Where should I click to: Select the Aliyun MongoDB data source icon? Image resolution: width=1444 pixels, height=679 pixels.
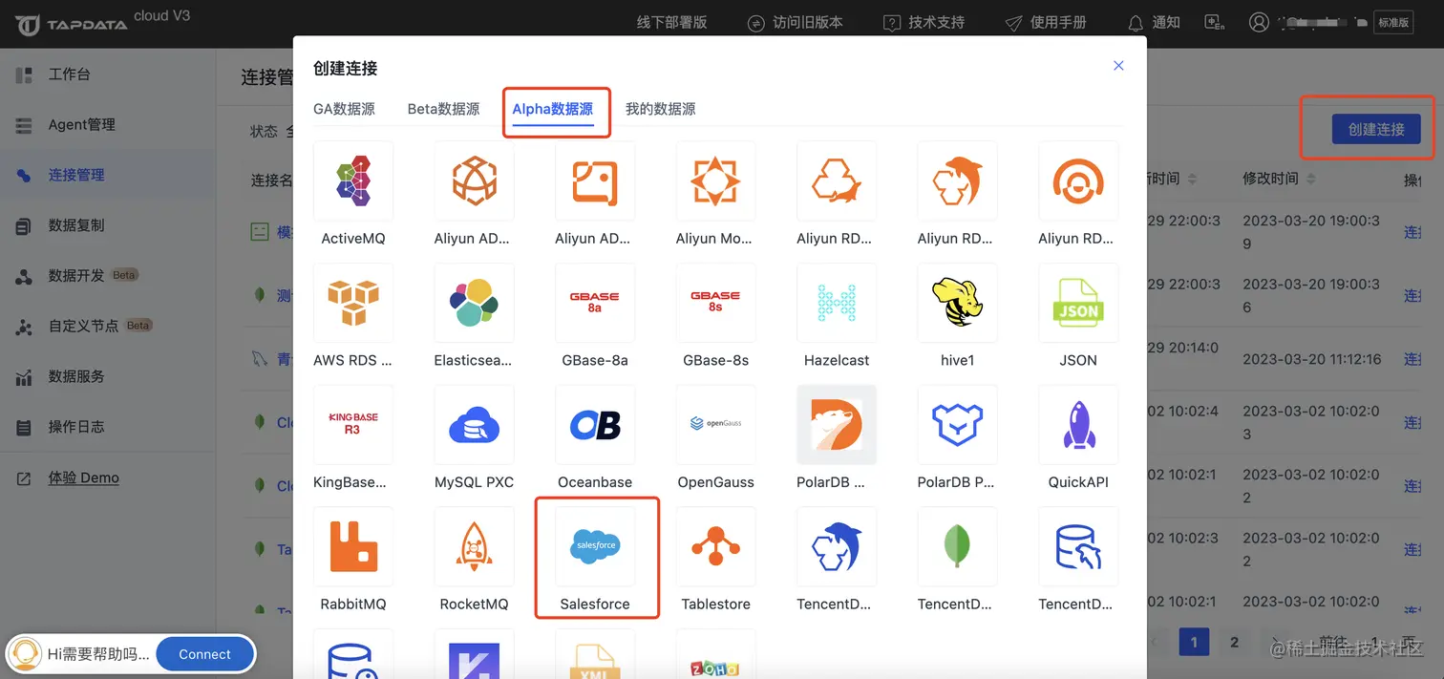(715, 181)
